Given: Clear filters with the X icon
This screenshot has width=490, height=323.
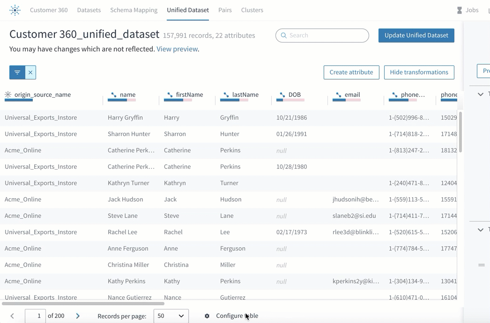Looking at the screenshot, I should tap(30, 72).
